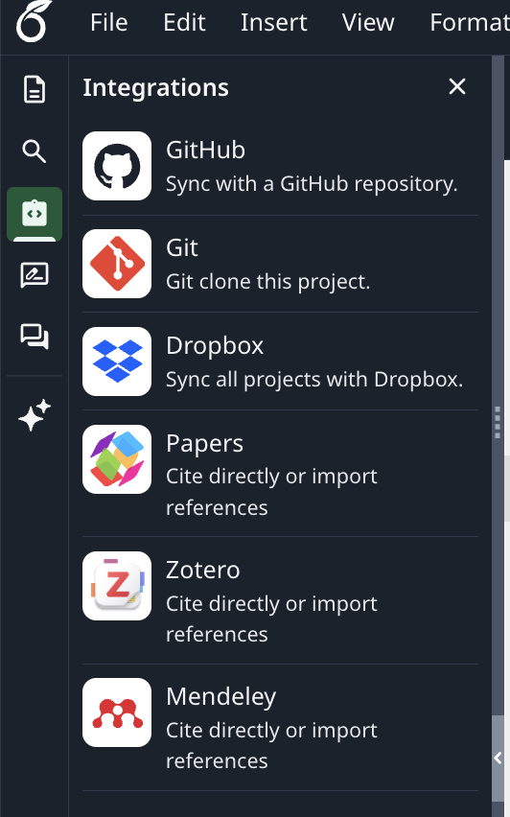Viewport: 510px width, 817px height.
Task: Open the AI sparkle assistant icon
Action: 35,415
